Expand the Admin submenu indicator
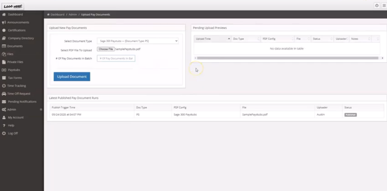Image resolution: width=387 pixels, height=191 pixels. pyautogui.click(x=41, y=109)
